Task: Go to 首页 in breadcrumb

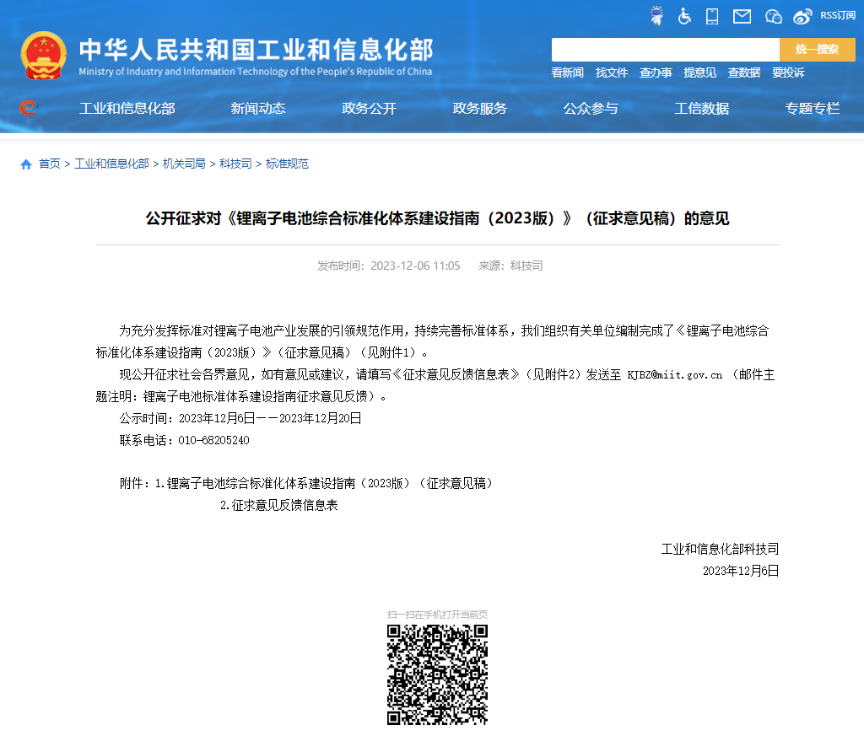Action: coord(49,164)
